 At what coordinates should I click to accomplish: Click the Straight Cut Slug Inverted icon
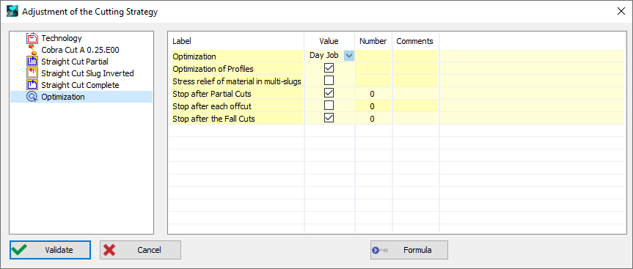[32, 73]
